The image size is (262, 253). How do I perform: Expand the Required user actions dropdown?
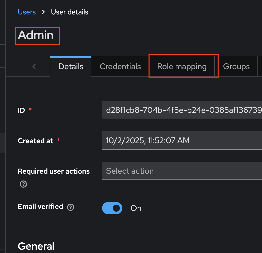(x=182, y=171)
